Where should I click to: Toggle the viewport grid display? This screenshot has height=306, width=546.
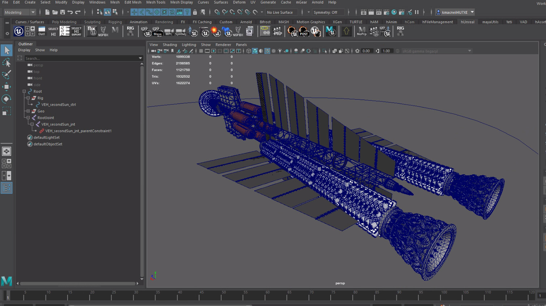click(201, 51)
